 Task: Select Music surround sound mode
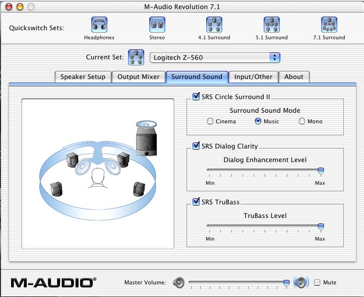tap(258, 121)
